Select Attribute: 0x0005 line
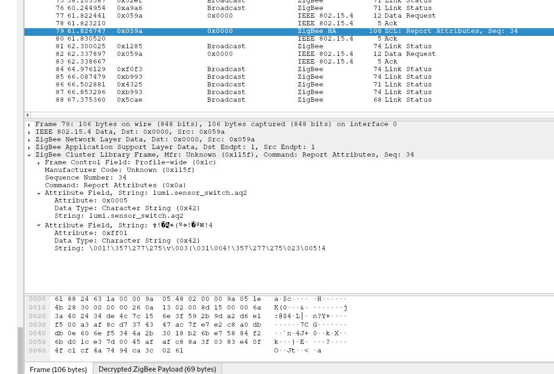The height and width of the screenshot is (374, 554). (x=91, y=201)
